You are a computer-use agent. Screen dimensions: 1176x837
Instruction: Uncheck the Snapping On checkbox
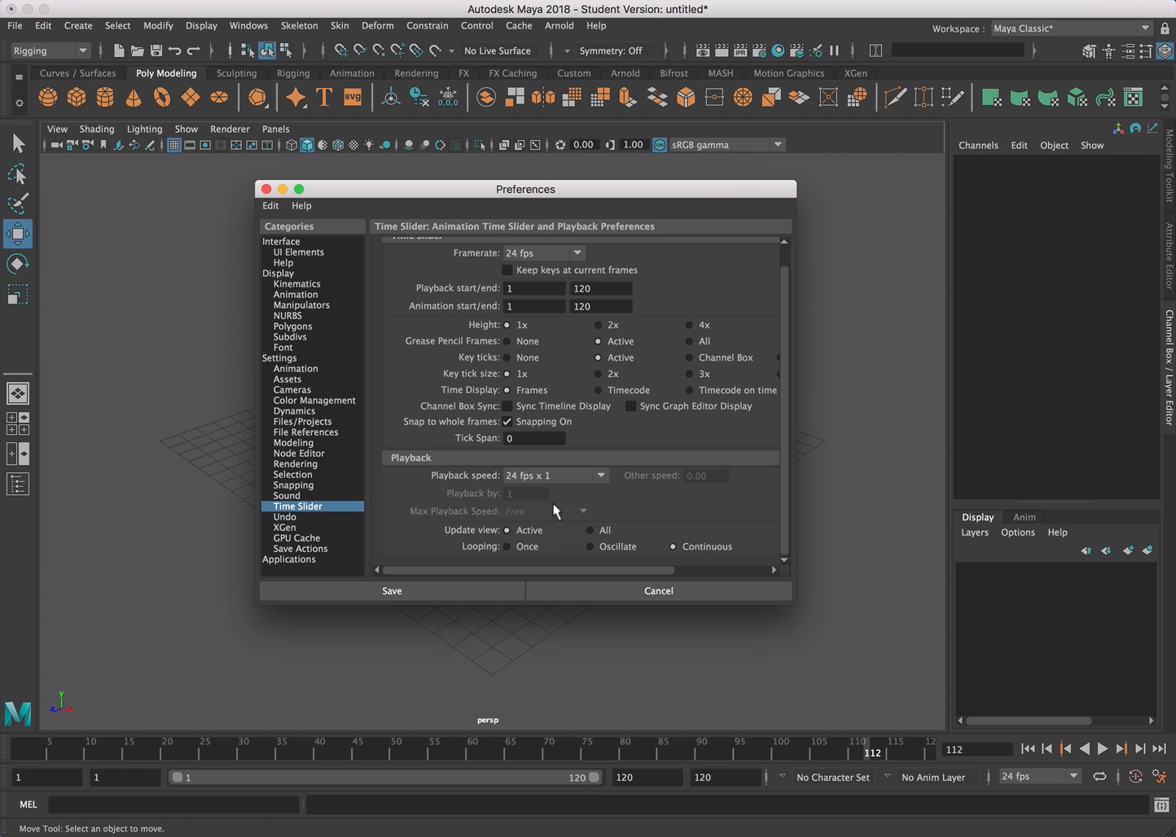click(x=507, y=422)
